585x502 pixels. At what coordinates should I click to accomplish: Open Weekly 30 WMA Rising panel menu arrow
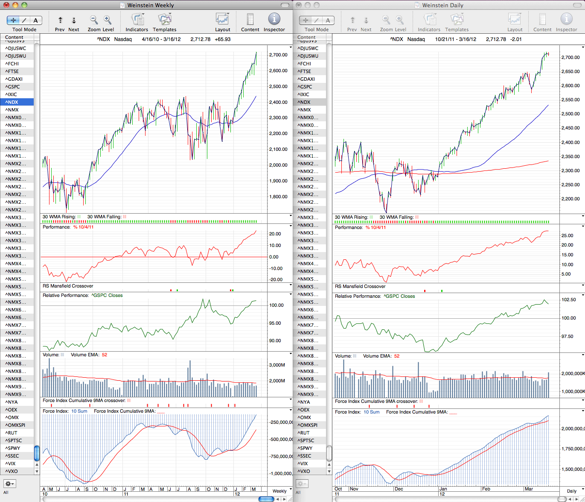coord(291,216)
